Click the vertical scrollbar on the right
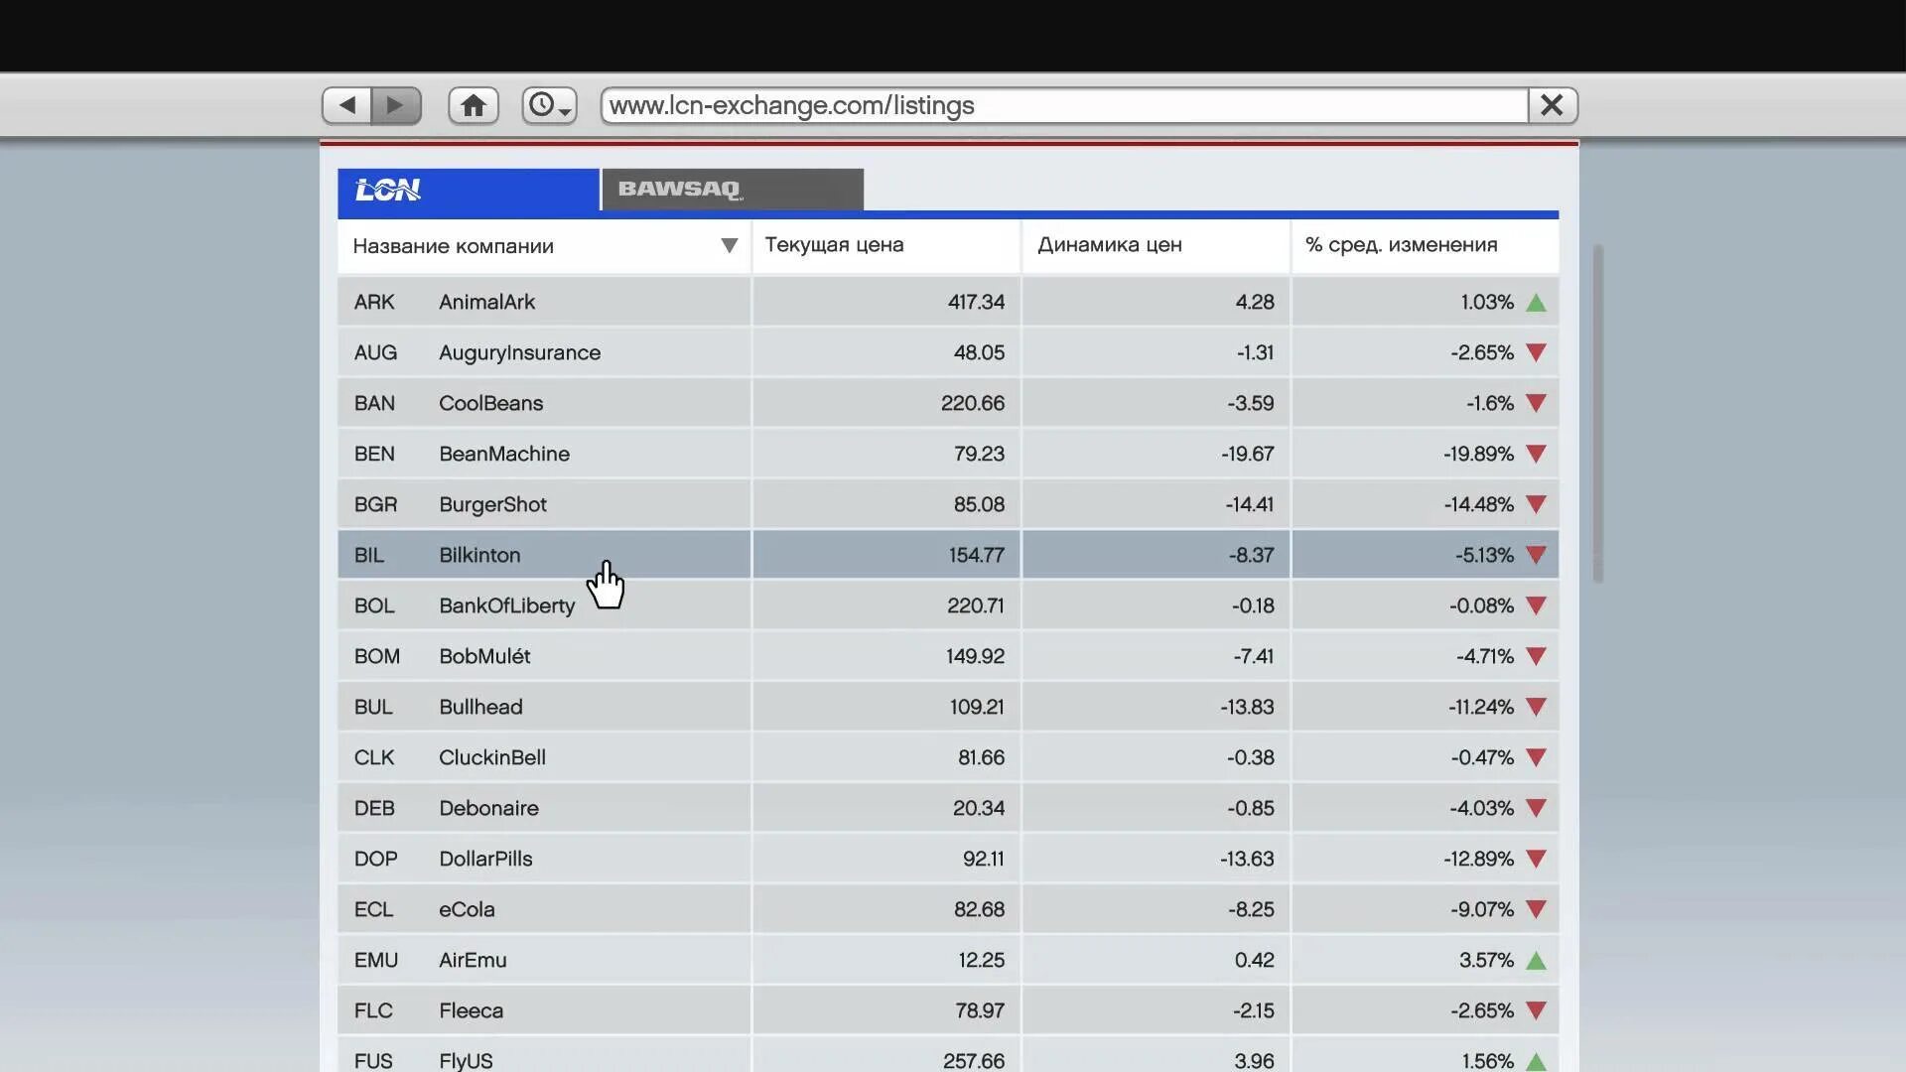 pos(1597,413)
